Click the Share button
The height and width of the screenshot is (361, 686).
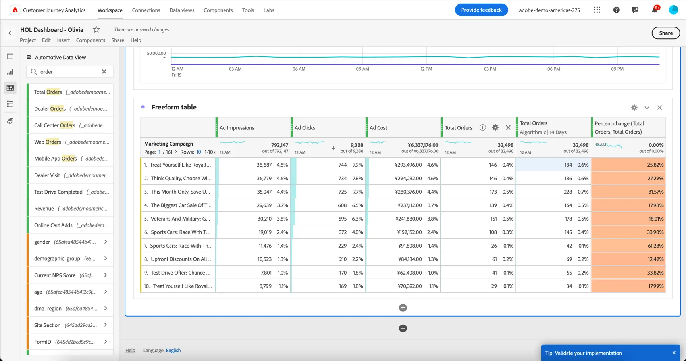[666, 33]
